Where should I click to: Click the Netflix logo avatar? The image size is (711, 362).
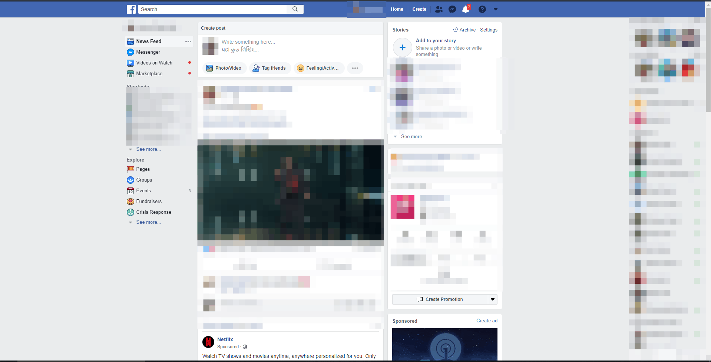[x=208, y=342]
